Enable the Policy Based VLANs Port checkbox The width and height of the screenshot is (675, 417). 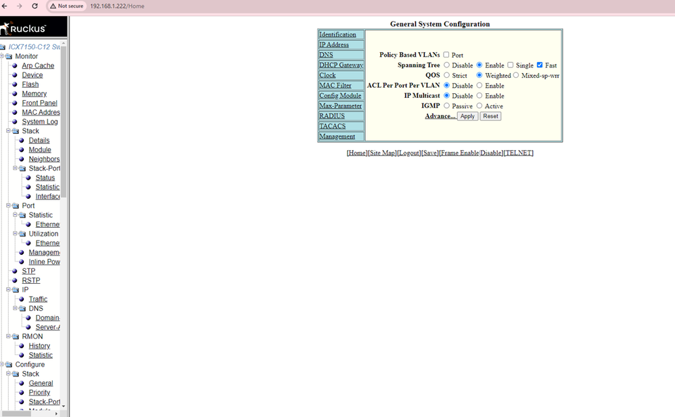point(446,55)
